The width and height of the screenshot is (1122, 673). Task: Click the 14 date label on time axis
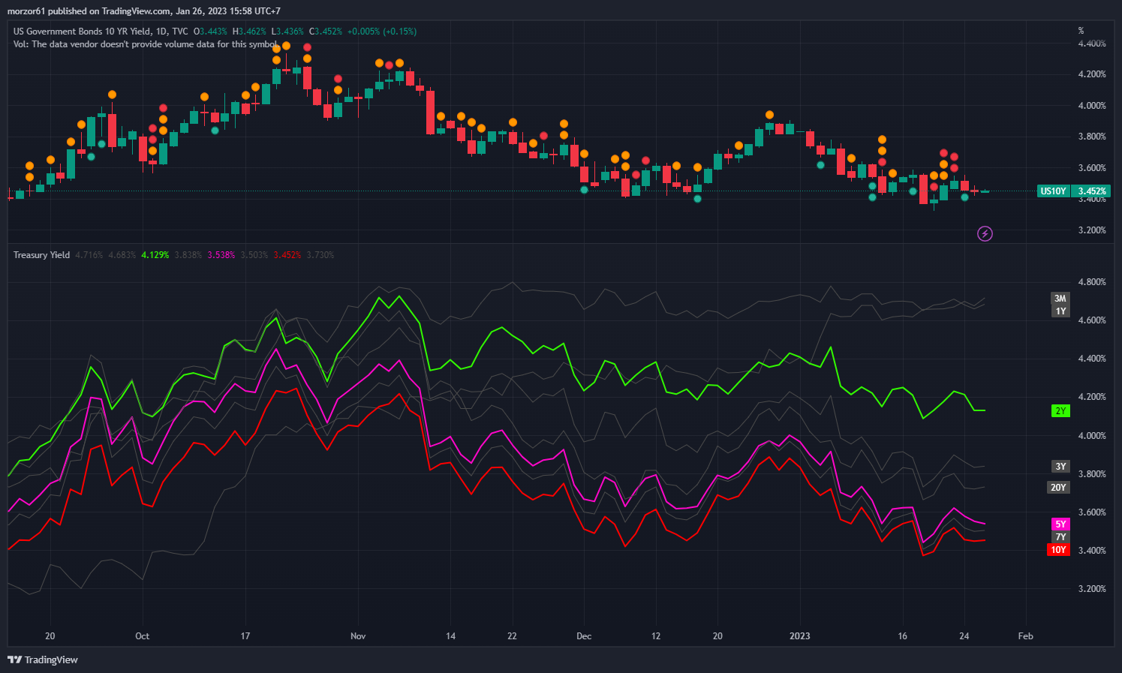tap(450, 636)
